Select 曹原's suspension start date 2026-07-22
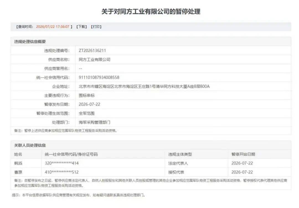Image resolution: width=299 pixels, height=208 pixels. pyautogui.click(x=242, y=172)
